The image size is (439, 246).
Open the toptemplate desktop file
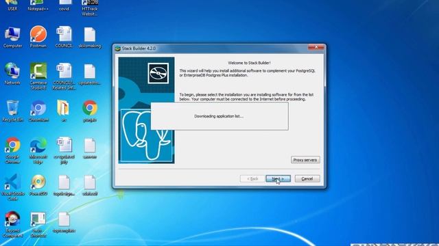point(64,223)
